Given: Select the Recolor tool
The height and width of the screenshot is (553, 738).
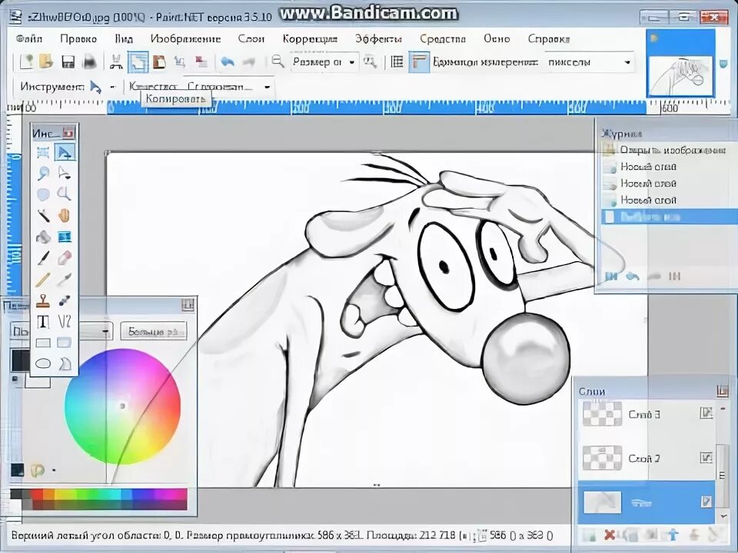Looking at the screenshot, I should tap(65, 300).
